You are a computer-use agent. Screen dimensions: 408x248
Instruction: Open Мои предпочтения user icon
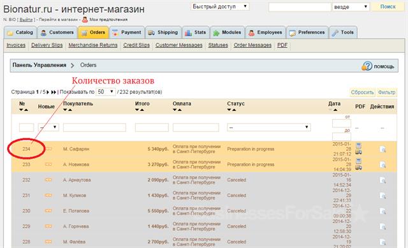(85, 19)
